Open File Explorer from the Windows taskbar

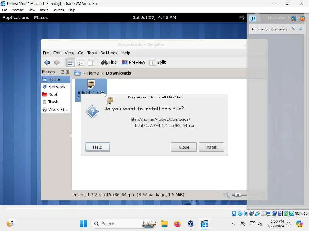164,224
